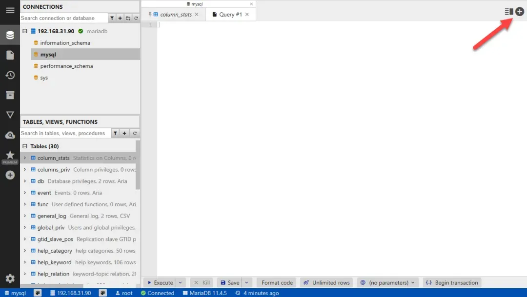527x297 pixels.
Task: Click MariaDB 11.4.5 in status bar
Action: 204,293
